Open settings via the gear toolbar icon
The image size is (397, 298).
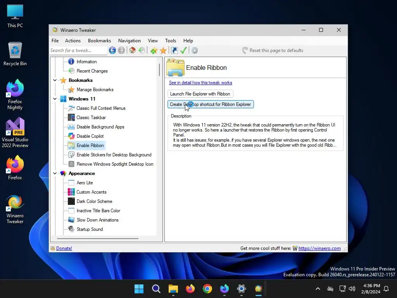click(x=195, y=50)
